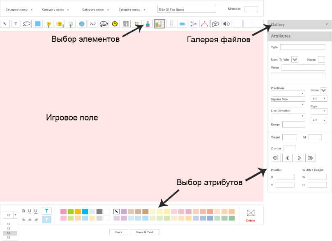Toggle the Clone checkbox

click(x=323, y=90)
